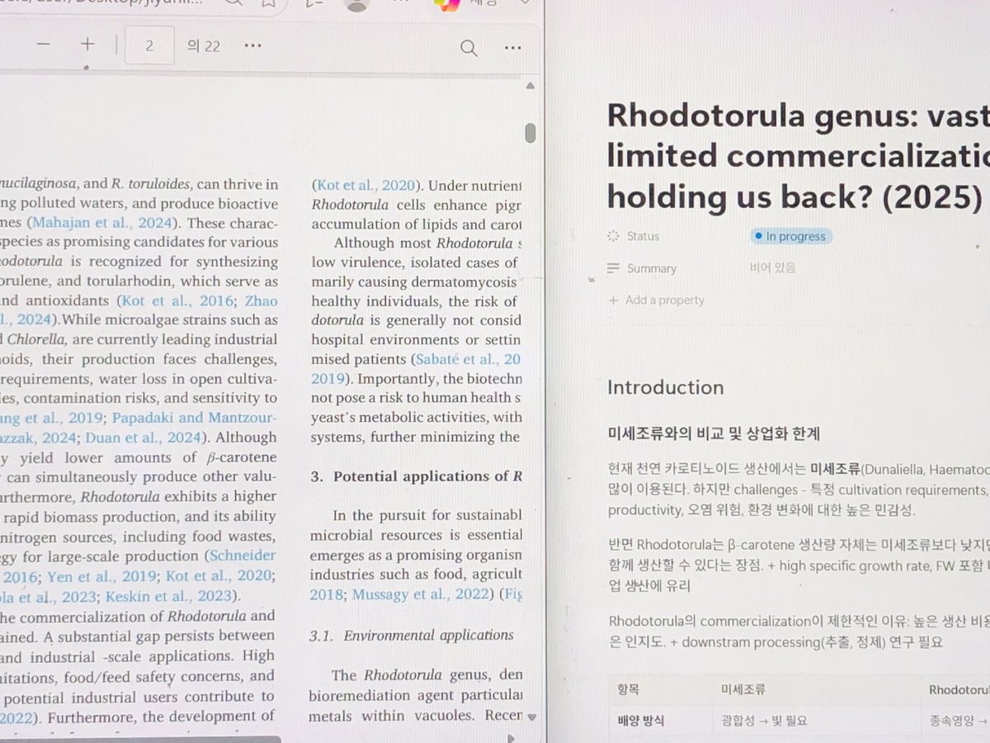Click the Summary property label
990x743 pixels.
(652, 268)
